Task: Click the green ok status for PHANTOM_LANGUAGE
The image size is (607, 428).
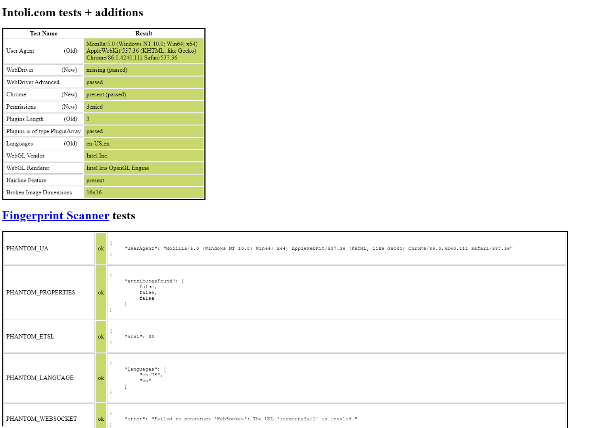Action: point(101,378)
